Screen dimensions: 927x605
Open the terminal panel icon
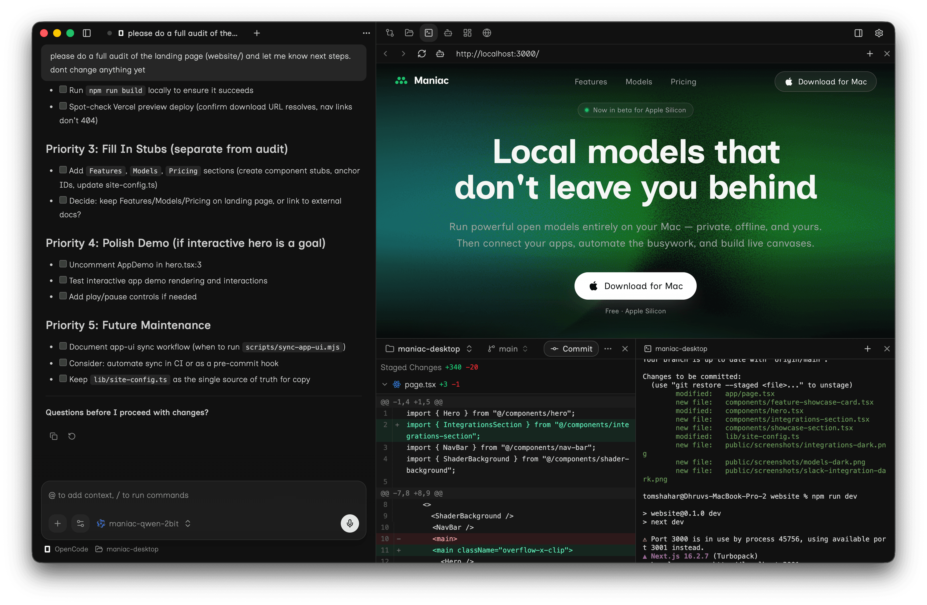428,33
